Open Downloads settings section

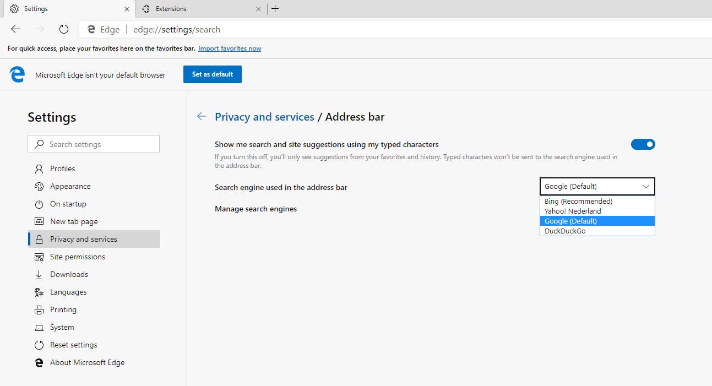click(x=69, y=274)
